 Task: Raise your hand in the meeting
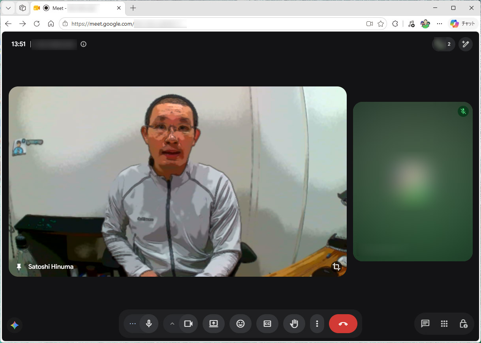point(294,324)
